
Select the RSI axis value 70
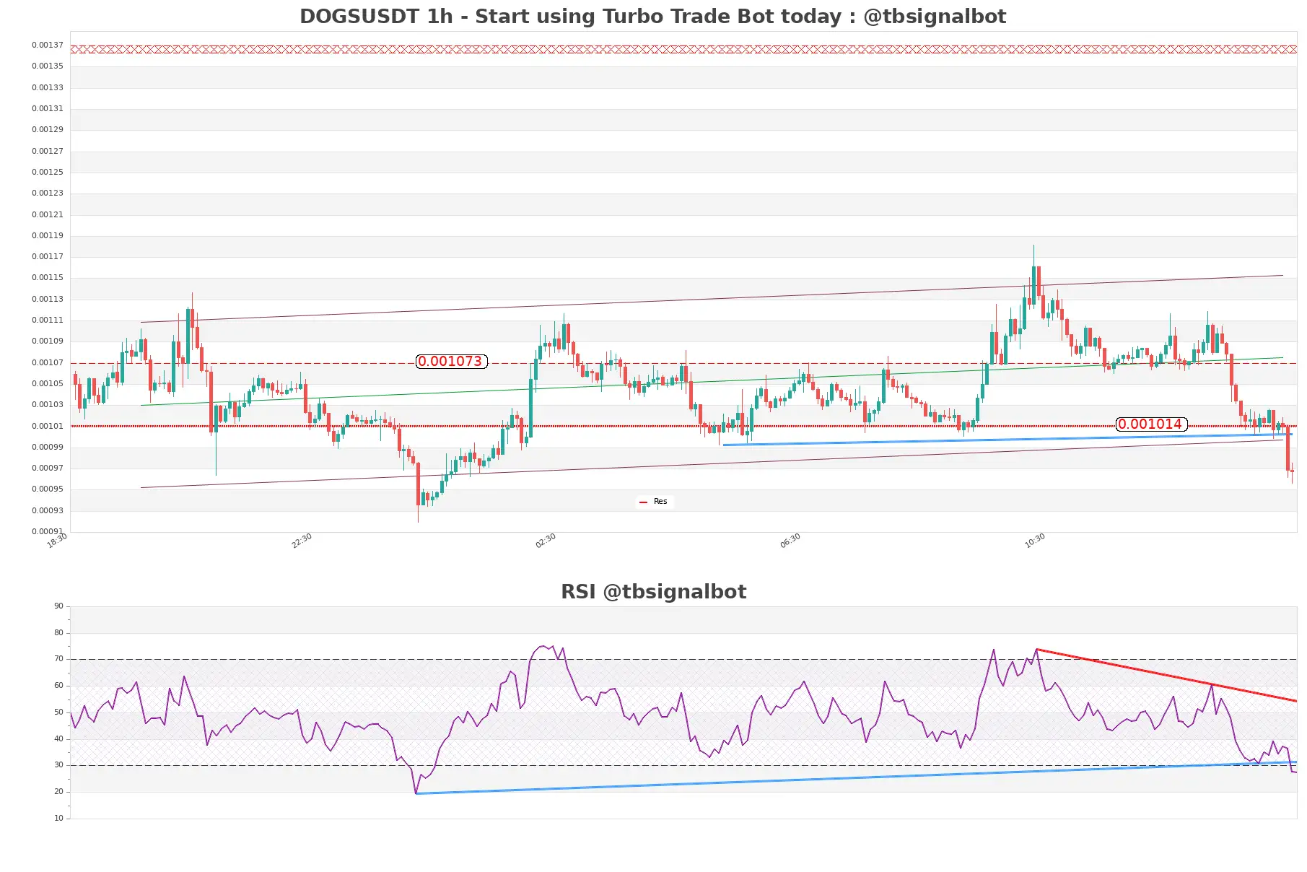click(58, 658)
